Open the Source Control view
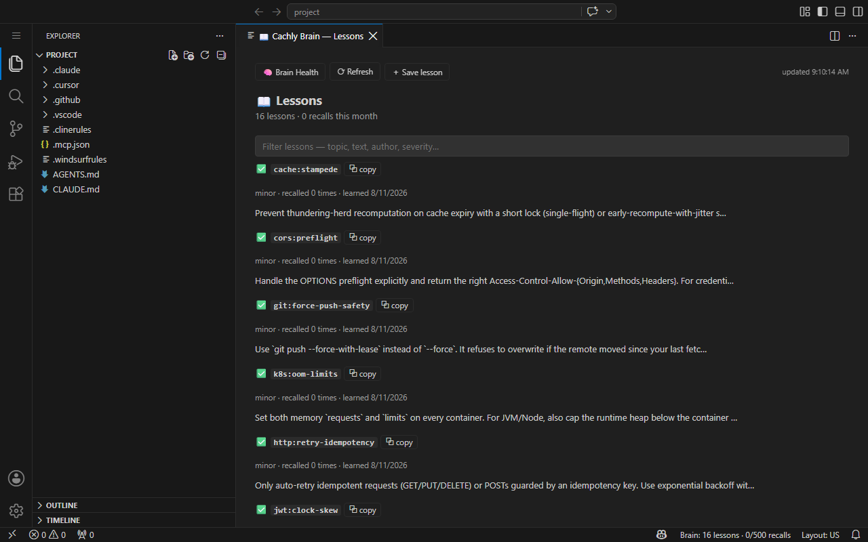 (x=16, y=129)
